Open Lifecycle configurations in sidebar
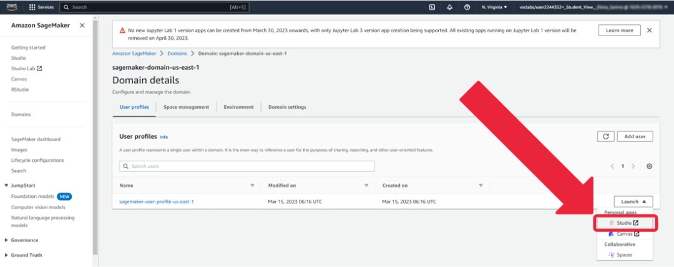This screenshot has width=674, height=267. point(38,161)
